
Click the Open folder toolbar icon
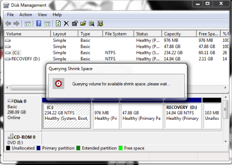click(x=83, y=24)
